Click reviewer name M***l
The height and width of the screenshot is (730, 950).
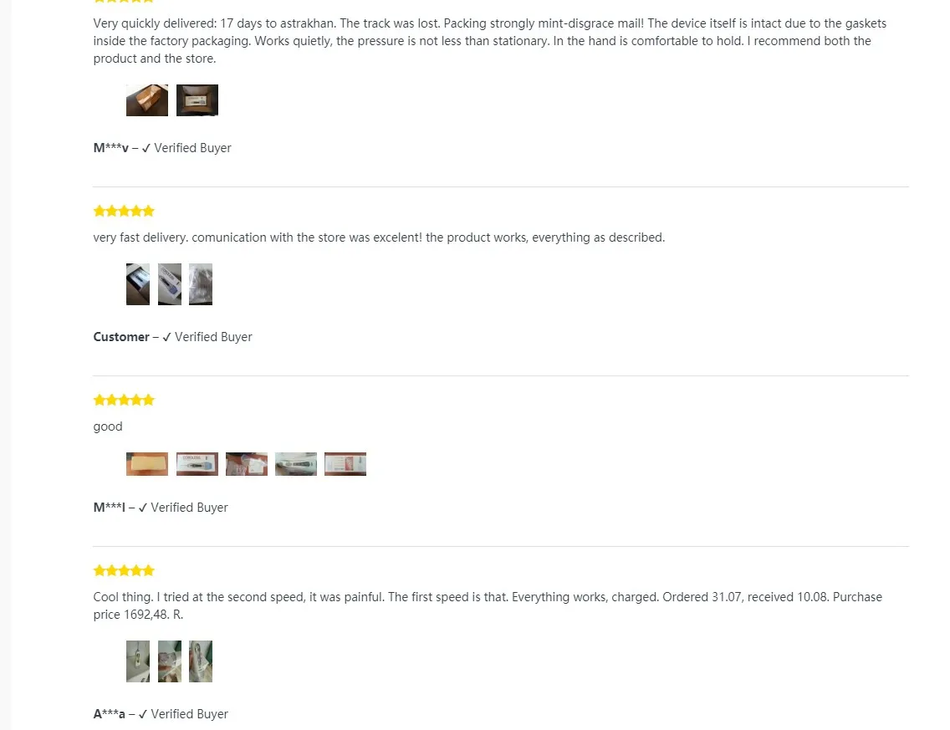tap(109, 508)
